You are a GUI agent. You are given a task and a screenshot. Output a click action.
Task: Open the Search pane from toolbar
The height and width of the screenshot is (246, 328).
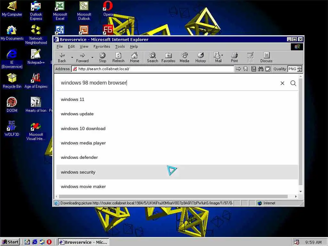pyautogui.click(x=152, y=57)
